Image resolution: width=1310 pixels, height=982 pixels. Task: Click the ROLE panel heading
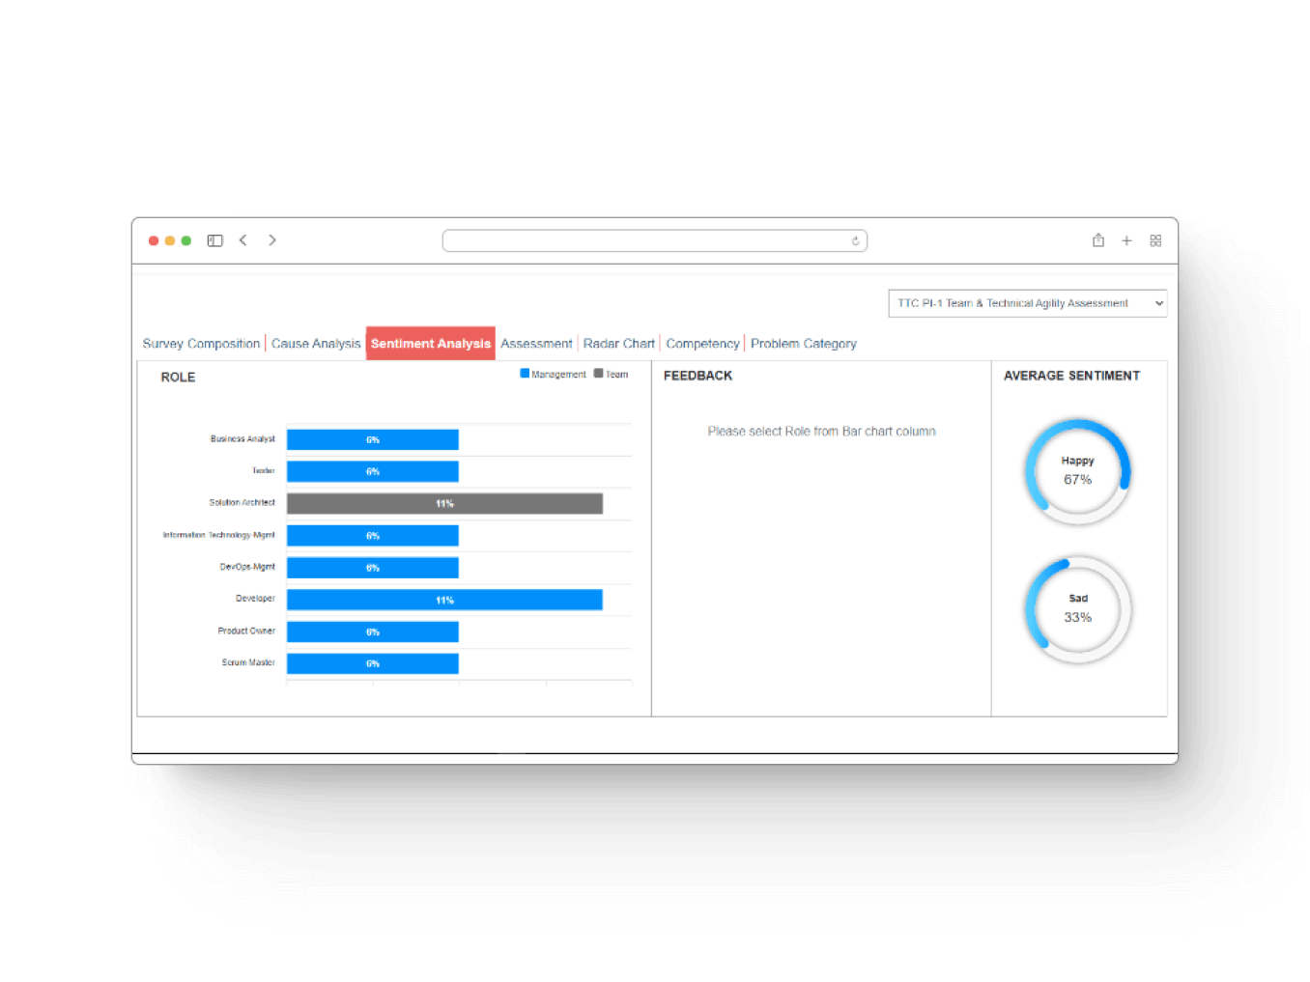(x=178, y=378)
